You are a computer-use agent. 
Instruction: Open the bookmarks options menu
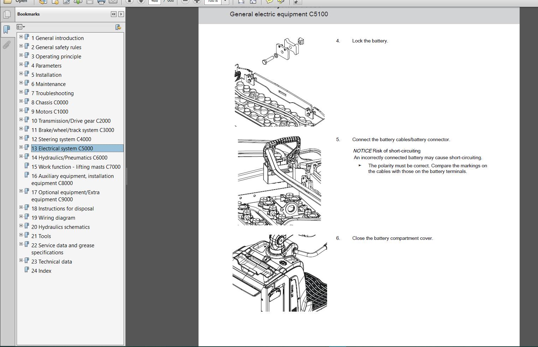(21, 27)
